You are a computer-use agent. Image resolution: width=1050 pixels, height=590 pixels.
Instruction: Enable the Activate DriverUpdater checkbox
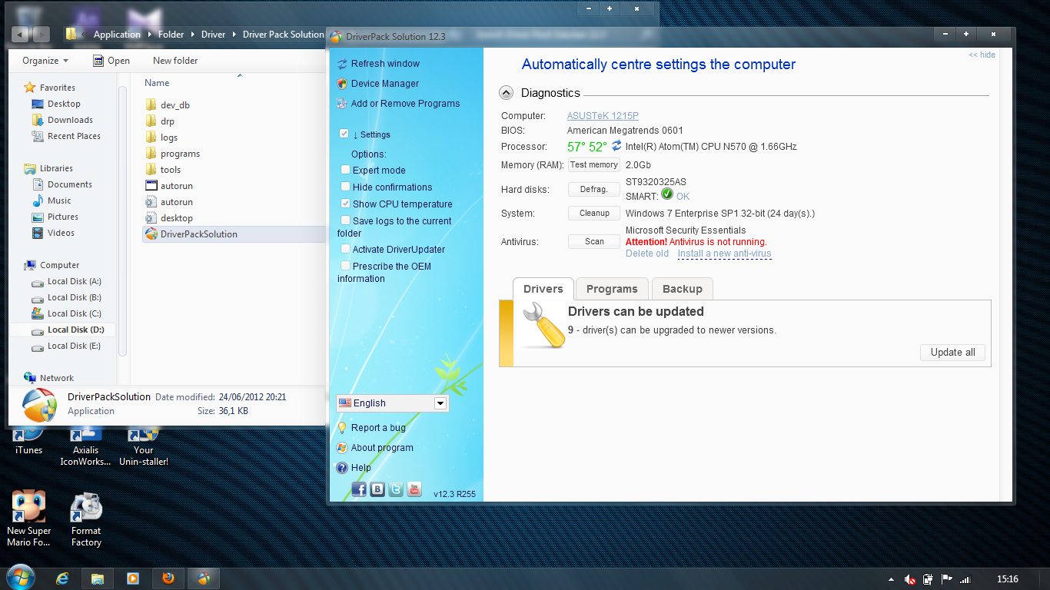345,249
